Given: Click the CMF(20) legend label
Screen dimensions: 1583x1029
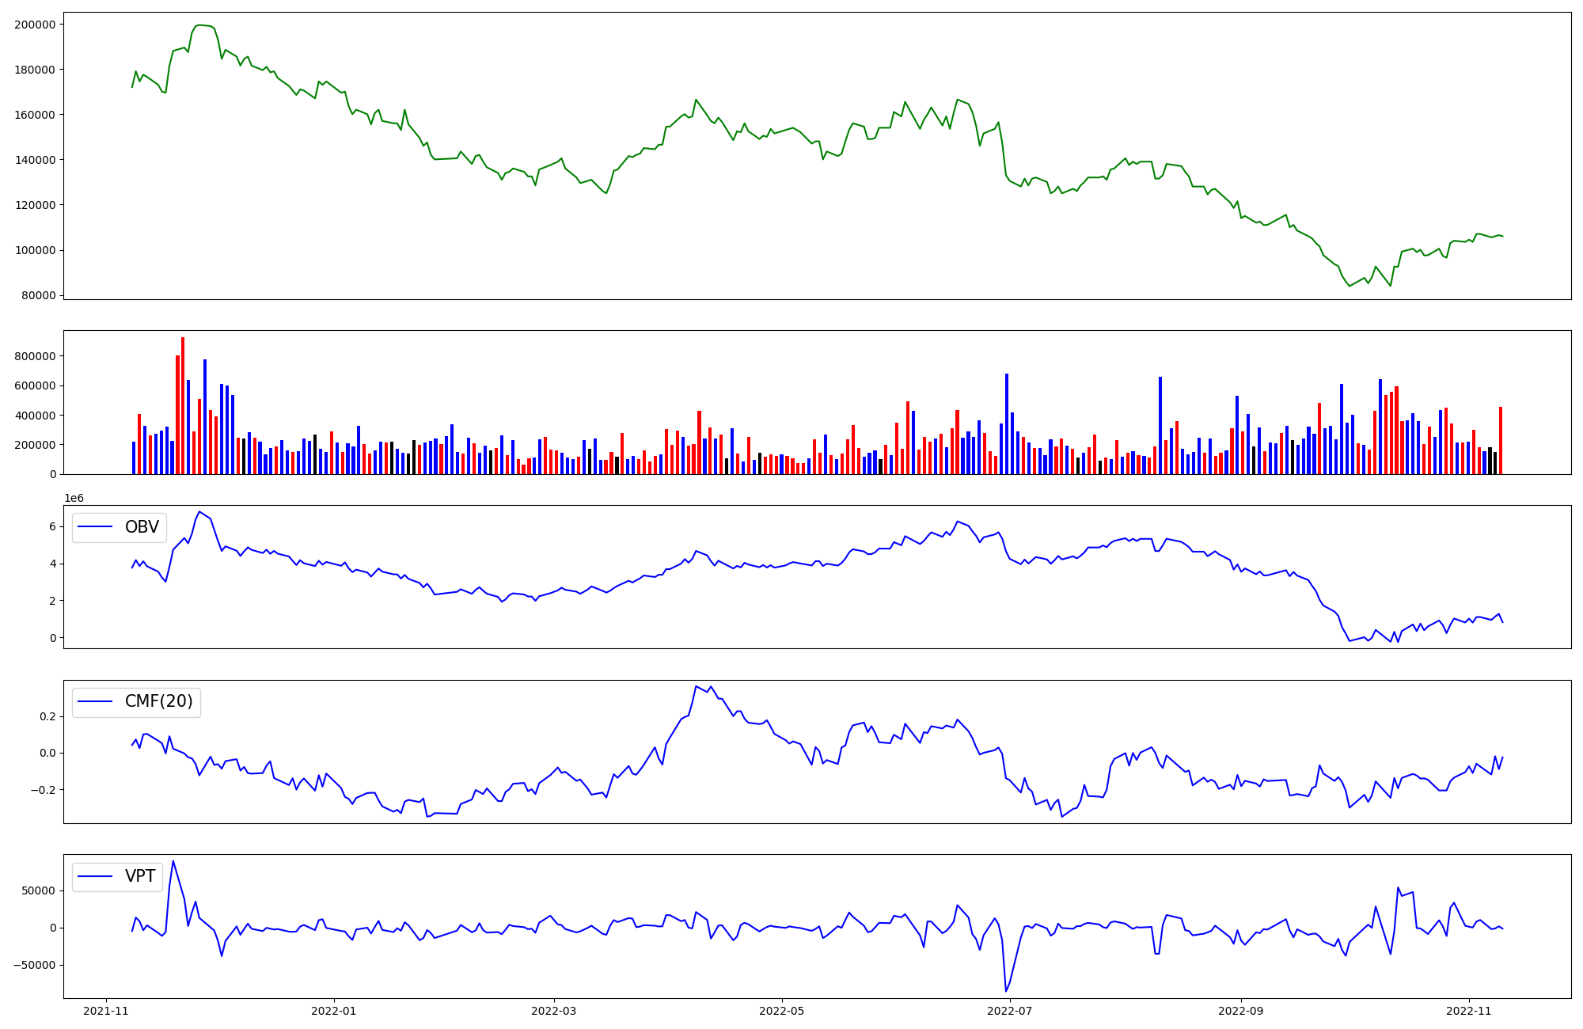Looking at the screenshot, I should [158, 702].
